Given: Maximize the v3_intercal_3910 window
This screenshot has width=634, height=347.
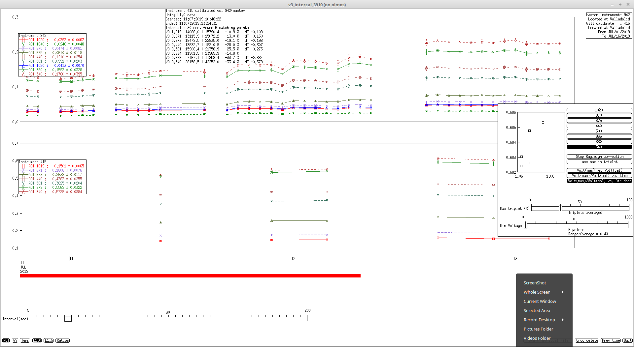Looking at the screenshot, I should click(x=620, y=5).
